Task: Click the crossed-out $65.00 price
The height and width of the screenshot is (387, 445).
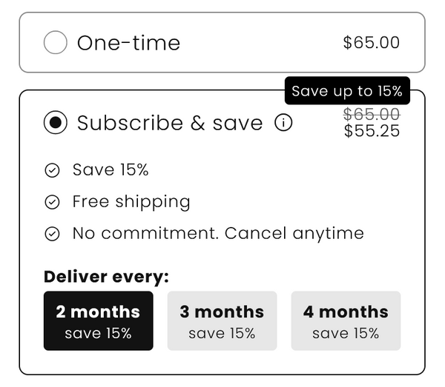Action: 372,114
